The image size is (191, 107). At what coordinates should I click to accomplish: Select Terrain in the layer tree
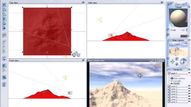tap(176, 84)
